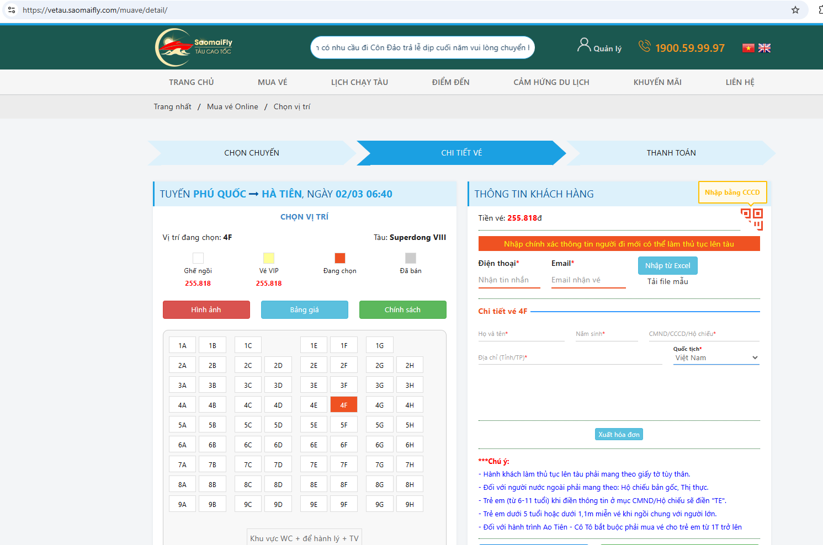The height and width of the screenshot is (545, 823).
Task: Open the LỊCH CHẠY TÀU menu
Action: pos(359,82)
